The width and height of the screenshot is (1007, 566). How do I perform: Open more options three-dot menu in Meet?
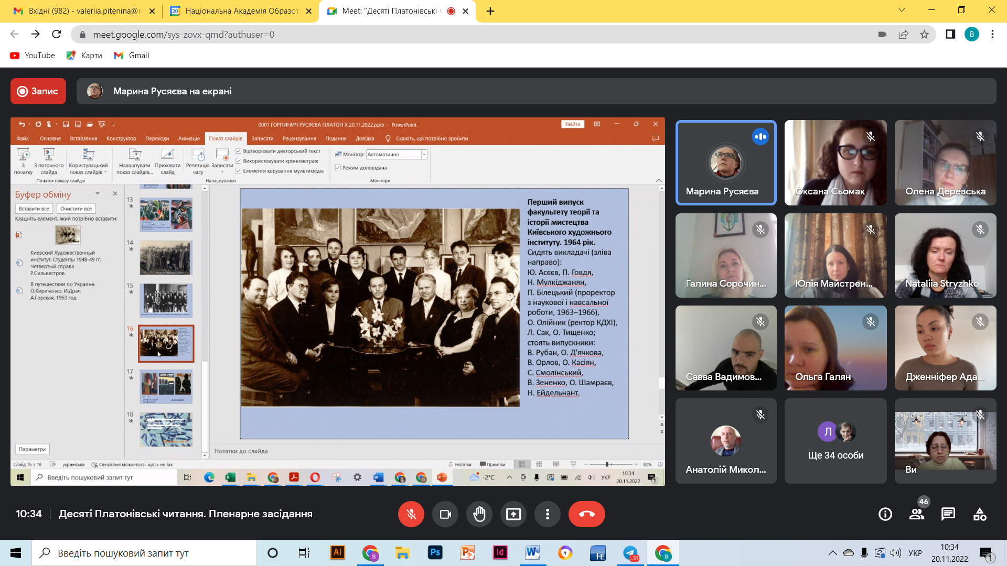tap(548, 514)
